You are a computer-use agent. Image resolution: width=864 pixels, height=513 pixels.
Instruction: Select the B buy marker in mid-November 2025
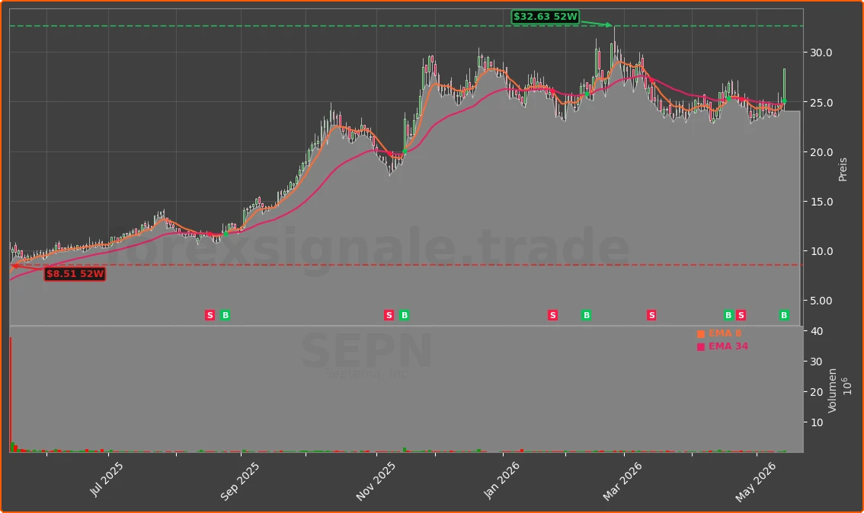click(405, 315)
